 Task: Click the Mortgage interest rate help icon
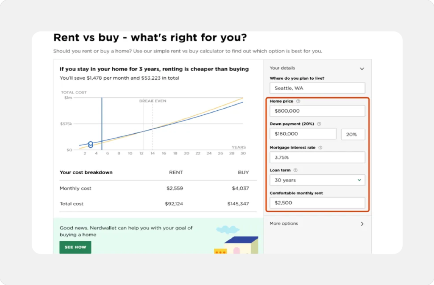coord(320,148)
